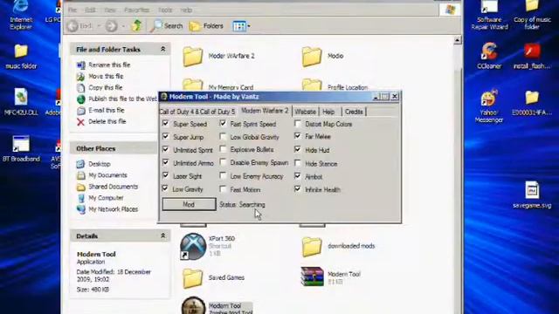
Task: Open the Moder WArfare 2 folder
Action: pos(219,56)
